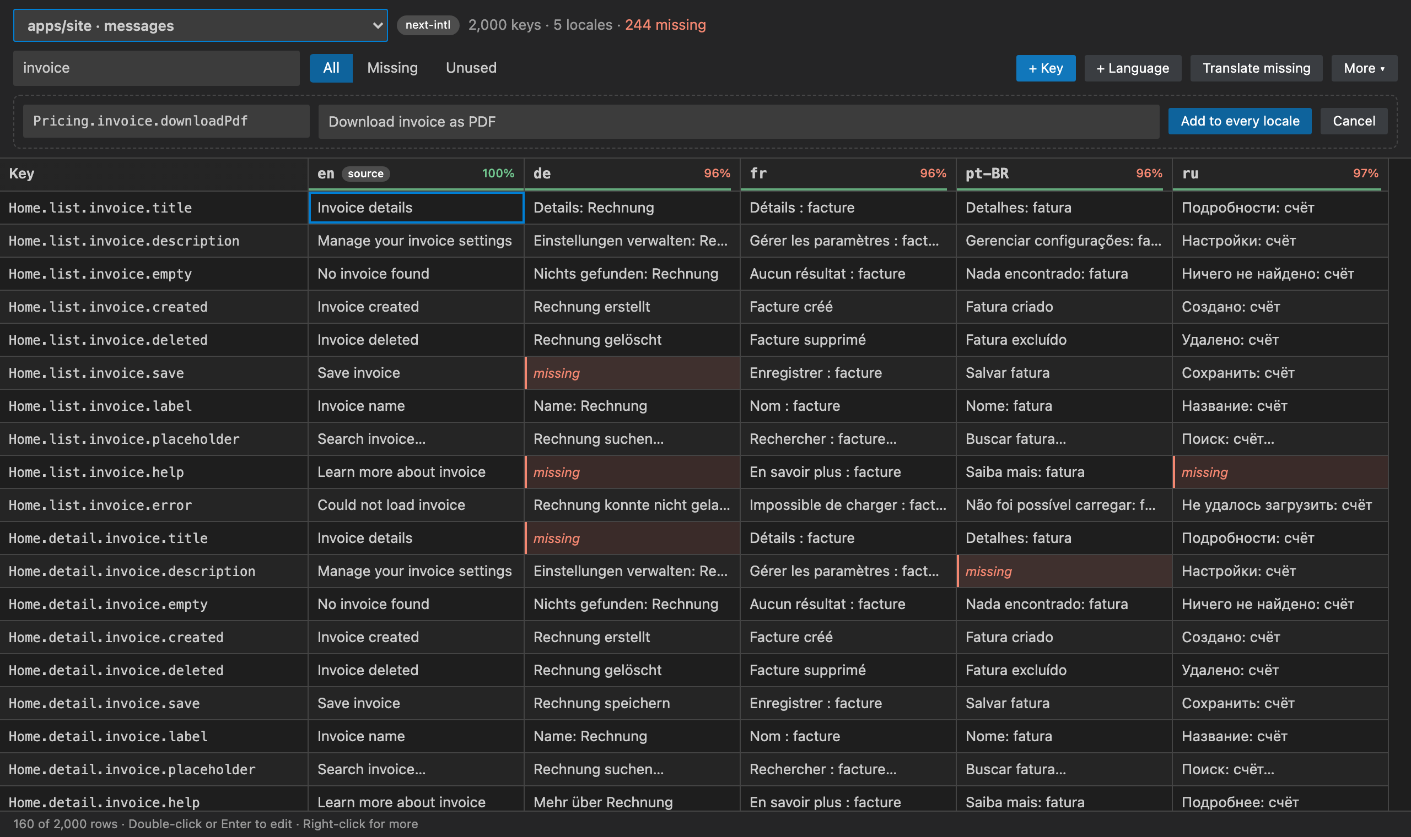Open the More dropdown menu

click(x=1364, y=68)
